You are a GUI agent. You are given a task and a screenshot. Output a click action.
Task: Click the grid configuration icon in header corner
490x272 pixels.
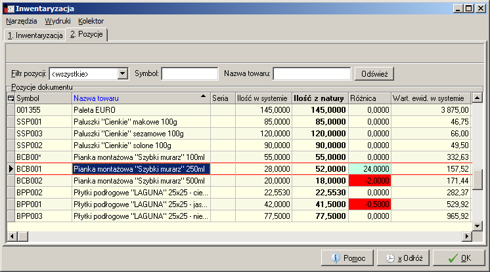[x=11, y=98]
